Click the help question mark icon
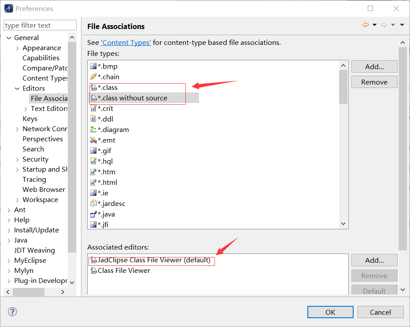This screenshot has height=327, width=410. [x=13, y=312]
